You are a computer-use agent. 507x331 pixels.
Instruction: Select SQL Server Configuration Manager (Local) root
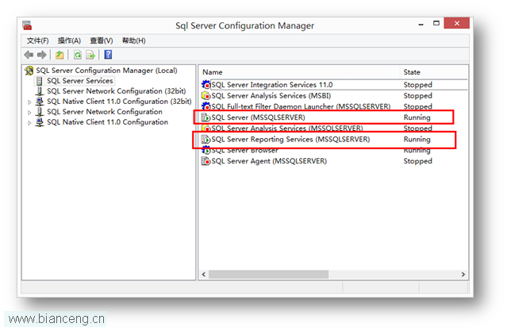coord(106,71)
